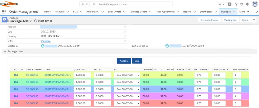
Task: Open Box dropdown in first package line
Action: [x=127, y=75]
